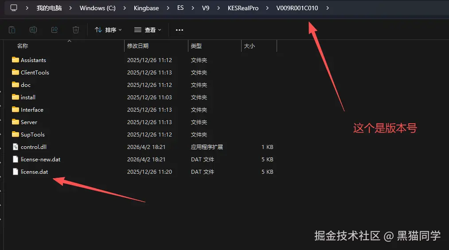Click the install folder icon
Screen dimensions: 449x250
coord(16,97)
